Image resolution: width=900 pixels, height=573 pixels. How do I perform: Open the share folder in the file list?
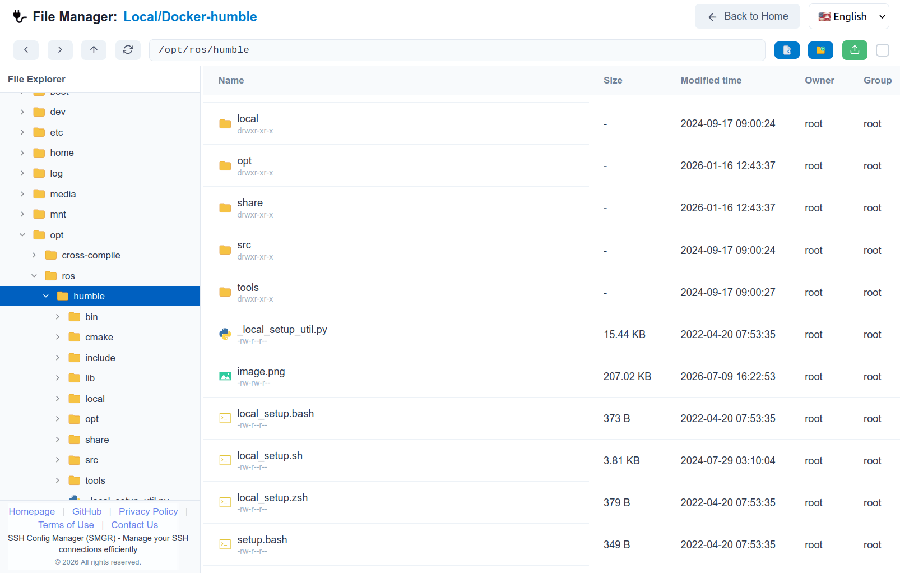pyautogui.click(x=250, y=203)
